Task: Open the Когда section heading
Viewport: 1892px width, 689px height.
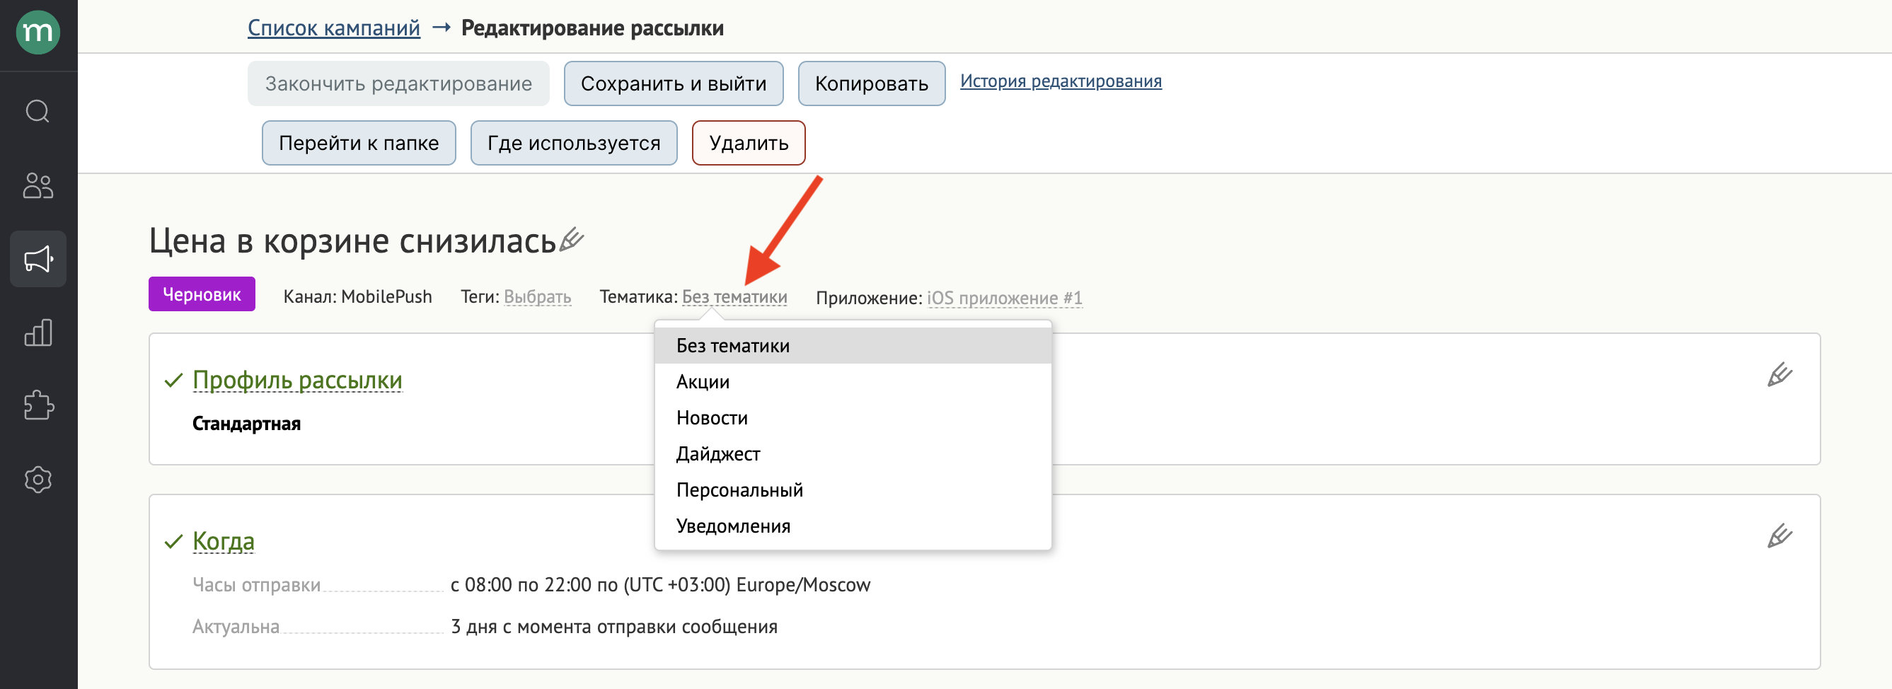Action: click(x=224, y=540)
